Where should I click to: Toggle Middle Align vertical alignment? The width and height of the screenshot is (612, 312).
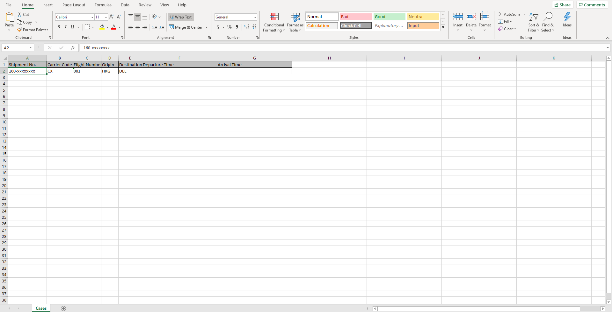pos(138,17)
